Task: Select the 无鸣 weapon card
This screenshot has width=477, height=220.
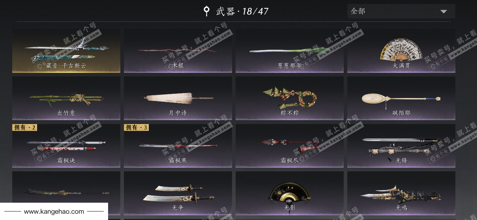Action: 401,193
